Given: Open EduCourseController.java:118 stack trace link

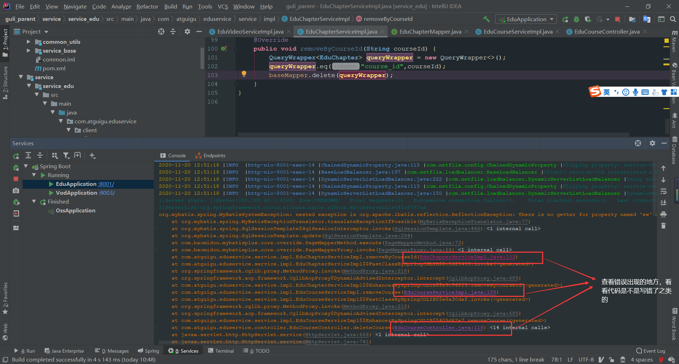Looking at the screenshot, I should (x=439, y=328).
